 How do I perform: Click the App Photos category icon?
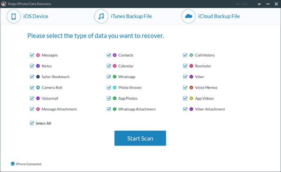pos(114,98)
